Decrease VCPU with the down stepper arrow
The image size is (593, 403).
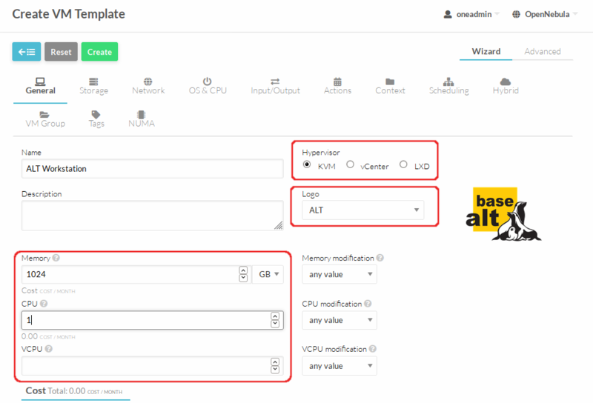pos(275,370)
